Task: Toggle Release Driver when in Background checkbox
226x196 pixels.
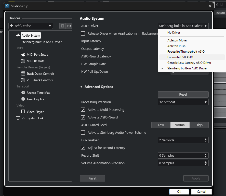Action: pyautogui.click(x=83, y=33)
